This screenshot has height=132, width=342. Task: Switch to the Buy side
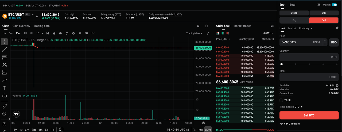point(294,20)
